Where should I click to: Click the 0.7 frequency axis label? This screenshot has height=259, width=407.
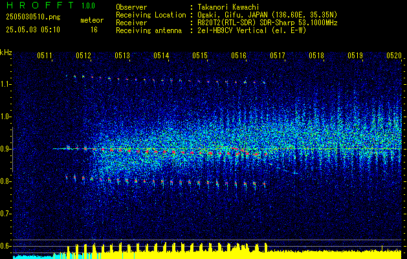click(x=5, y=214)
